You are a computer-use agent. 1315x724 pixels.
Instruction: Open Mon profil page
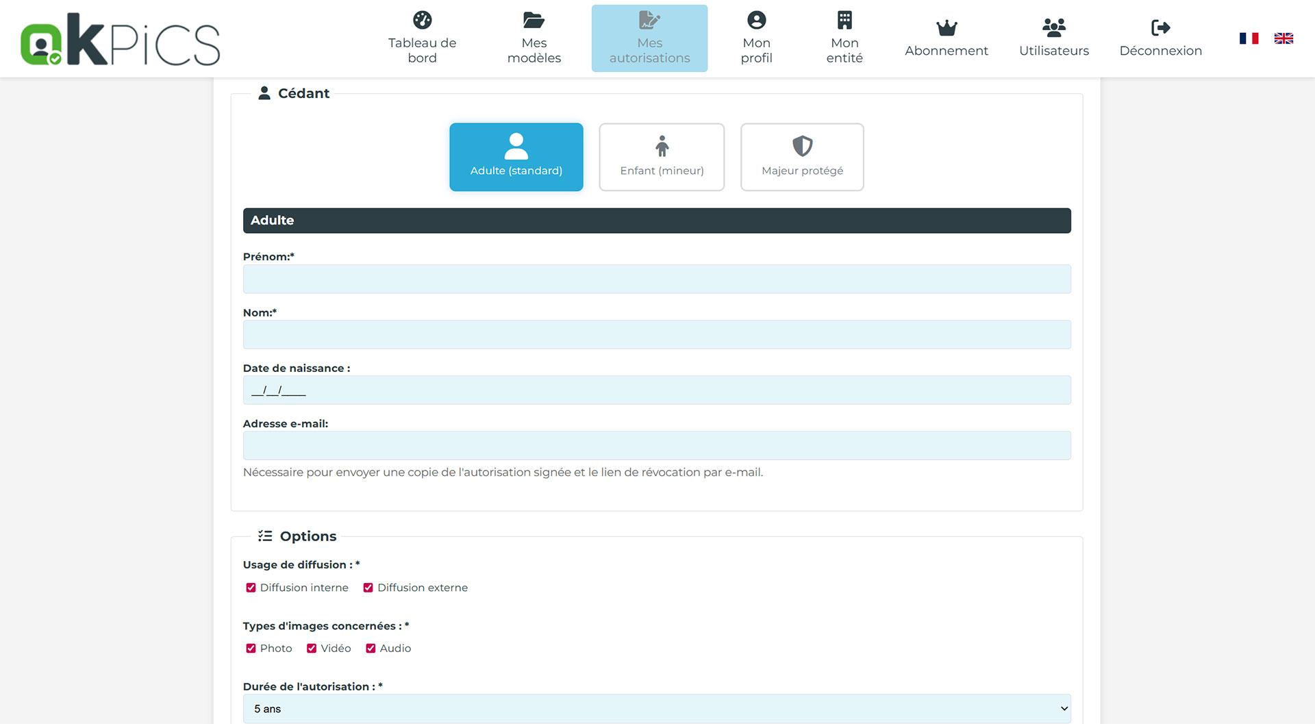pos(756,38)
